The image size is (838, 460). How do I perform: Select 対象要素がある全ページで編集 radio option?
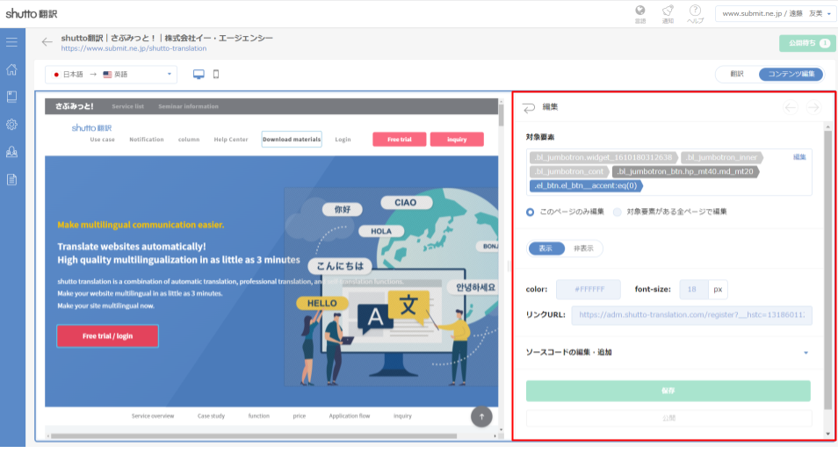tap(618, 212)
